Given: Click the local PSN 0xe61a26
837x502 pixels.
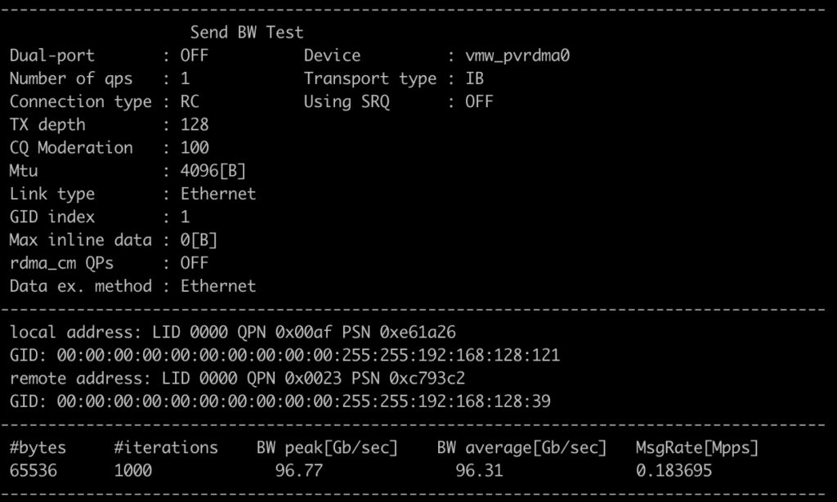Looking at the screenshot, I should click(418, 332).
